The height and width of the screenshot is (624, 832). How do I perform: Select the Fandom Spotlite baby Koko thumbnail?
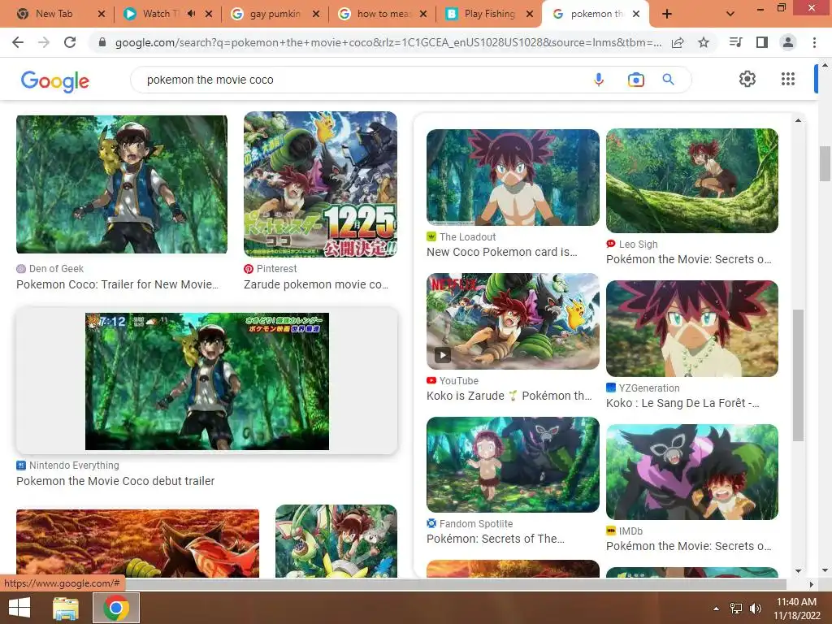click(513, 464)
